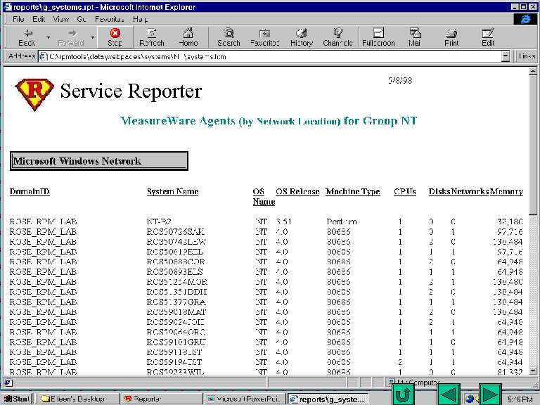Print the Service Reporter page

tap(451, 37)
